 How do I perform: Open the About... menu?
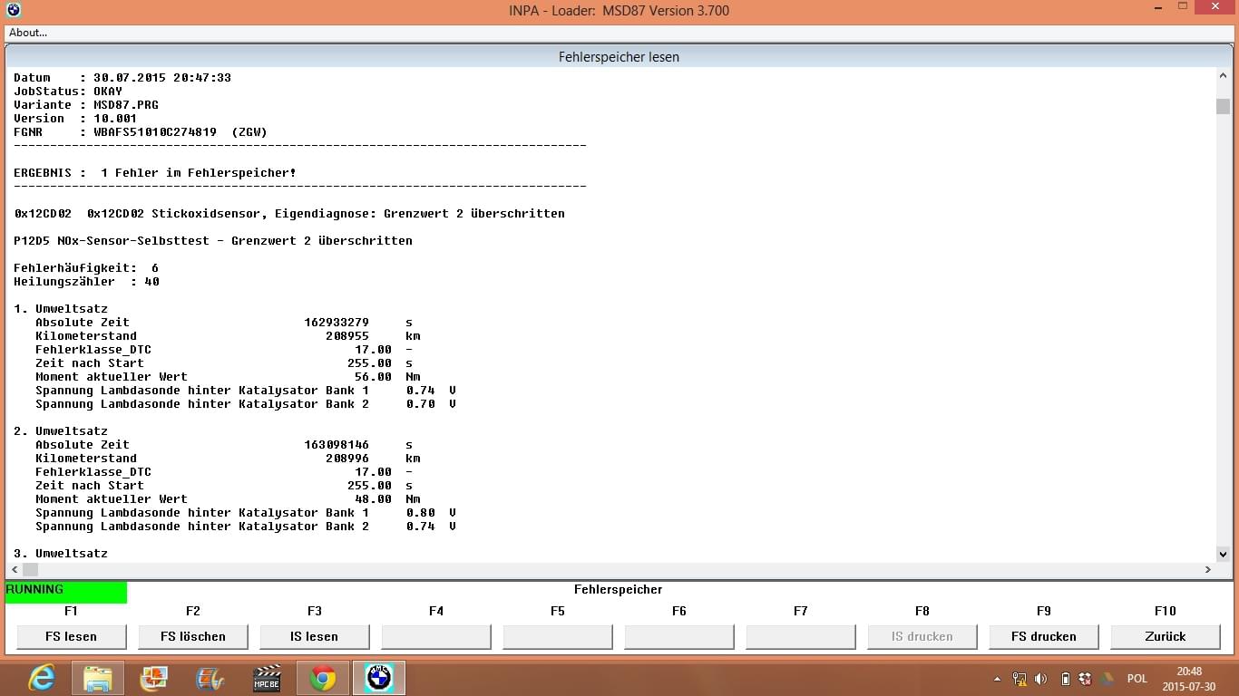[x=28, y=33]
